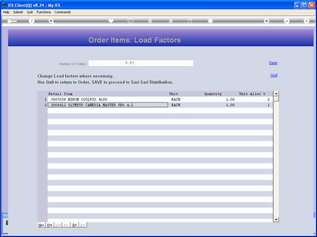Click the Quit link below Save
Image resolution: width=317 pixels, height=237 pixels.
[x=274, y=75]
